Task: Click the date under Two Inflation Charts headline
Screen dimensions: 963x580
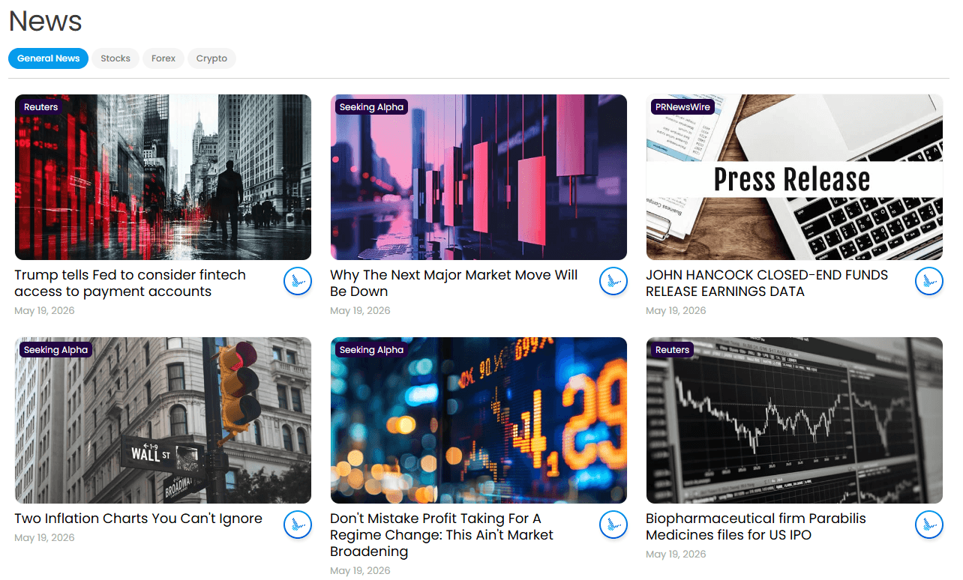Action: pos(44,538)
